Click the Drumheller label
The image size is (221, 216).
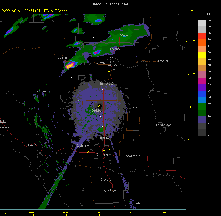point(164,125)
